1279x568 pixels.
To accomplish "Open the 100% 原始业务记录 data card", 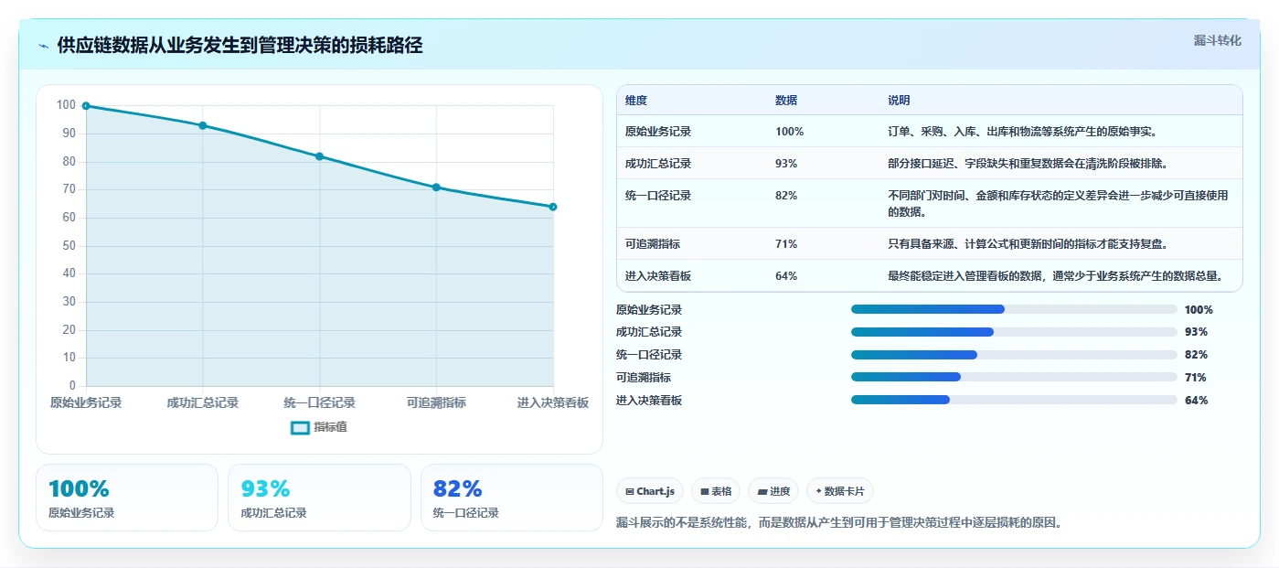I will pyautogui.click(x=127, y=498).
